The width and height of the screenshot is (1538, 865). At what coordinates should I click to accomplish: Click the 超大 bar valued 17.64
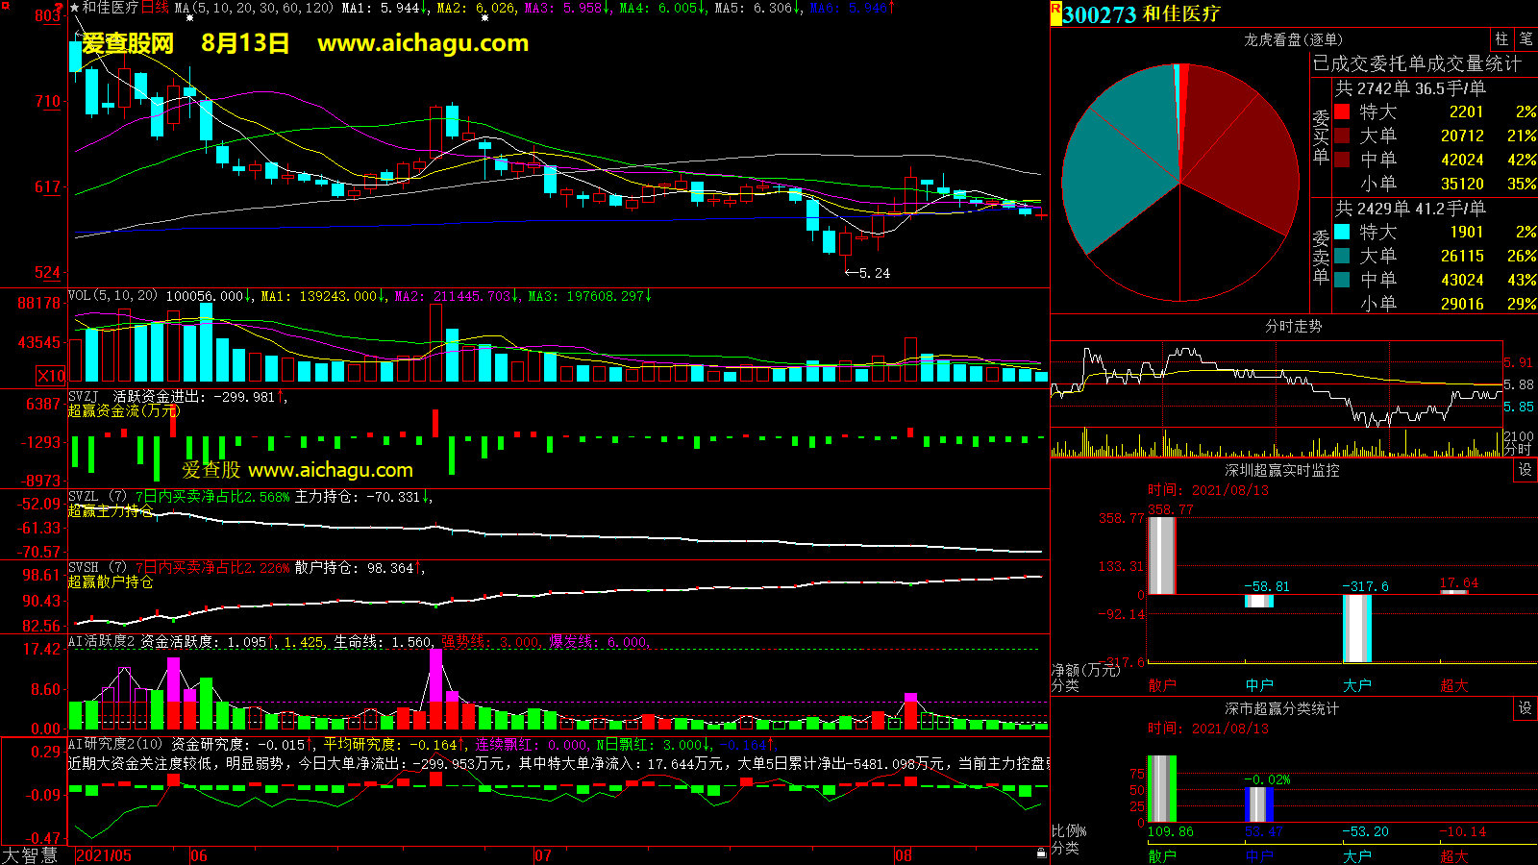pos(1454,592)
